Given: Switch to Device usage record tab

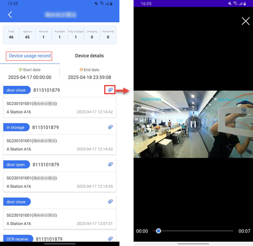Looking at the screenshot, I should 30,56.
